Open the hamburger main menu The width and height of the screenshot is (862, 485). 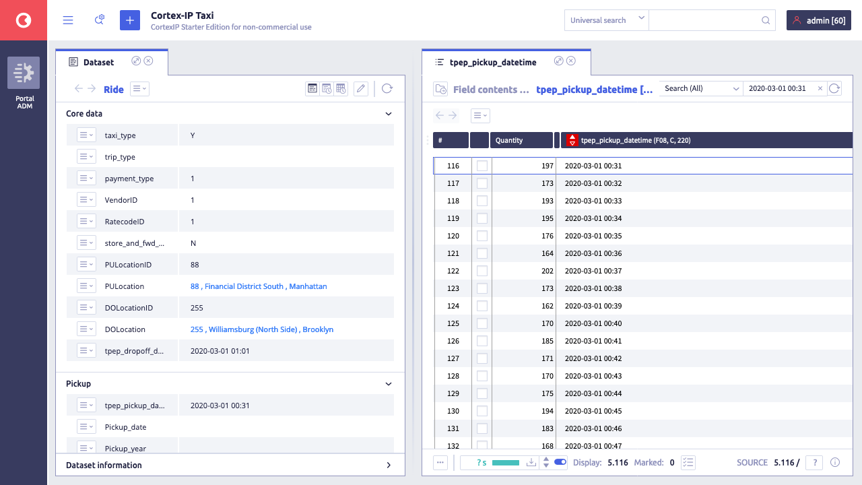click(68, 20)
